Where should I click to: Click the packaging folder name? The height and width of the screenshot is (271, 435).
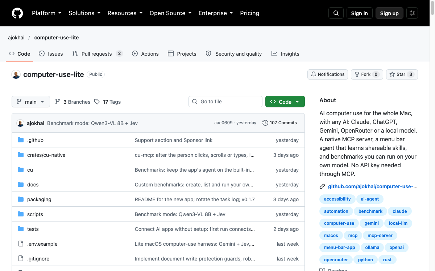pos(39,199)
